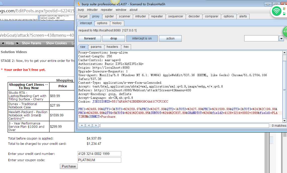Screen dimensions: 287x173
Task: Click the Authorization Basic header line
Action: point(111,64)
